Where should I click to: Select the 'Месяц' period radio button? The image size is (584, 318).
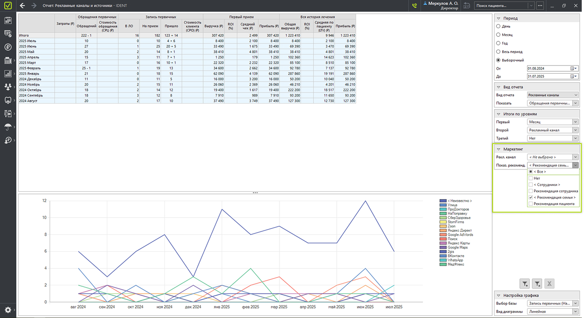coord(499,35)
